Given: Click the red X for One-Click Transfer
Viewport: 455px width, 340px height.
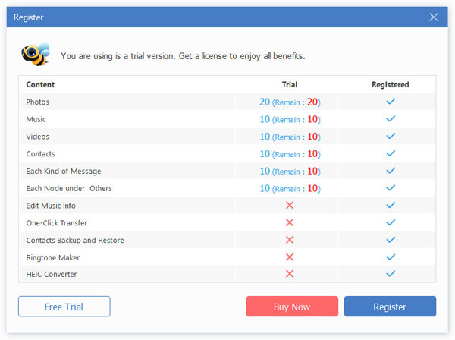Looking at the screenshot, I should 290,222.
